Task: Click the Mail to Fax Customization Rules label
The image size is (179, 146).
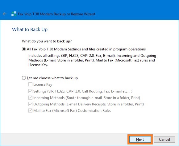Action: pos(72,111)
